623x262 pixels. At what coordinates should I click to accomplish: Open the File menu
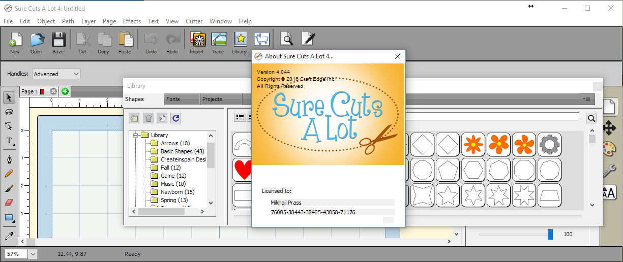pos(8,21)
